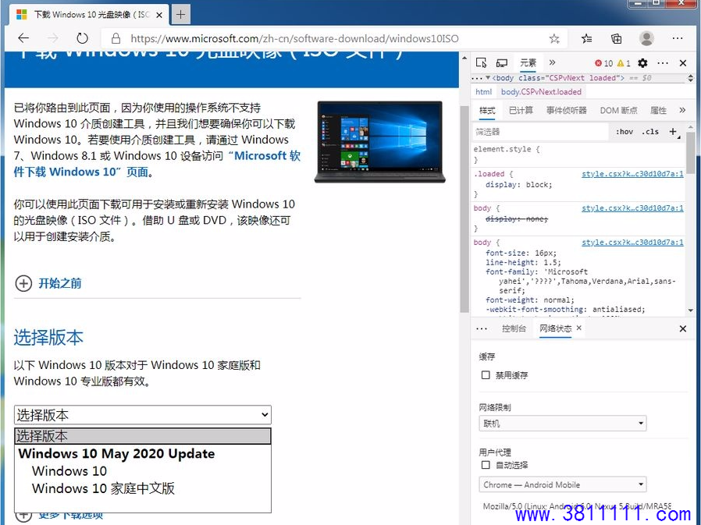The height and width of the screenshot is (525, 701).
Task: Click the Windows 10 May 2020 Update header
Action: coord(116,454)
